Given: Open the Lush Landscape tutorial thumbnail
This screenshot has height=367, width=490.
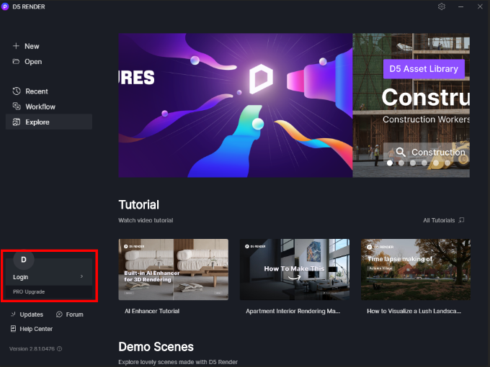Looking at the screenshot, I should 416,269.
